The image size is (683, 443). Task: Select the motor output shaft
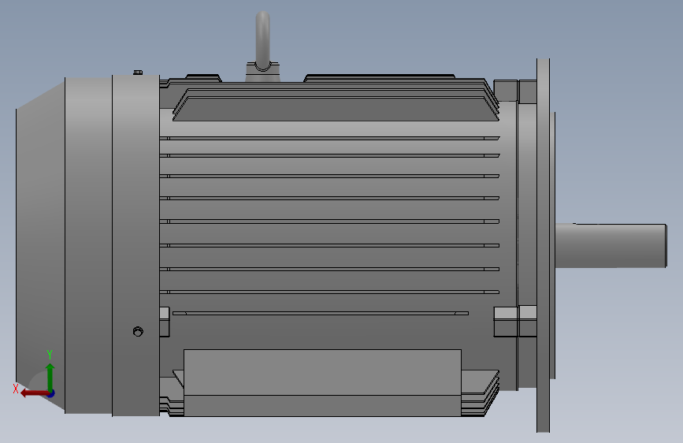point(611,245)
